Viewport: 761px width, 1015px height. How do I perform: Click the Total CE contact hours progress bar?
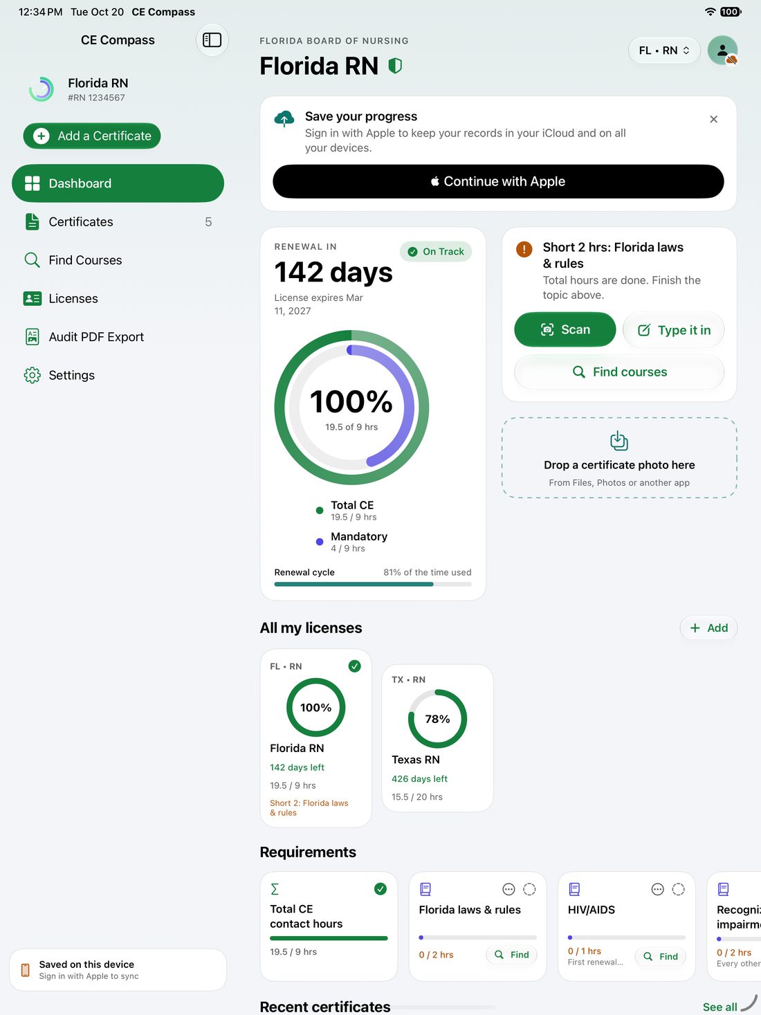(x=329, y=938)
